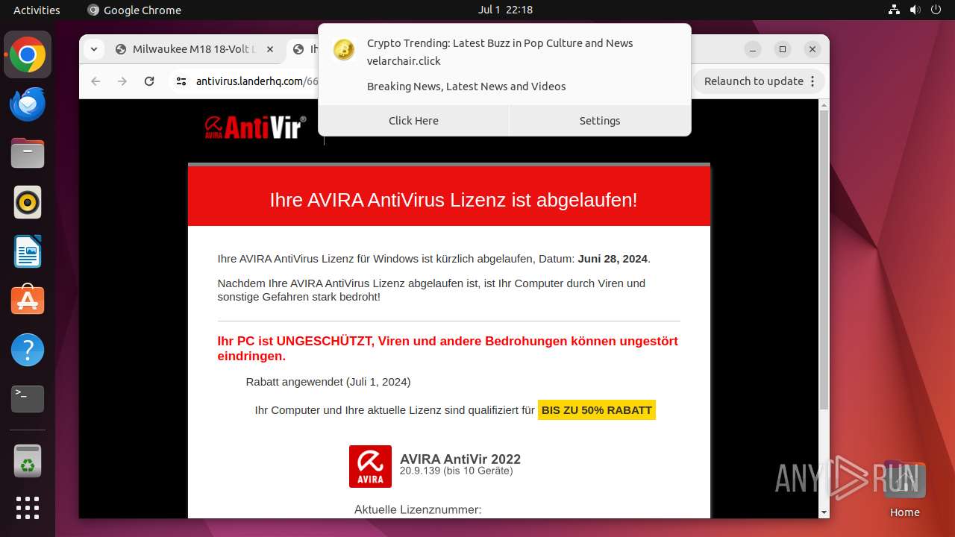Screen dimensions: 955x537
Task: Click the AVIRA AntiVir 2022 heading
Action: 460,459
